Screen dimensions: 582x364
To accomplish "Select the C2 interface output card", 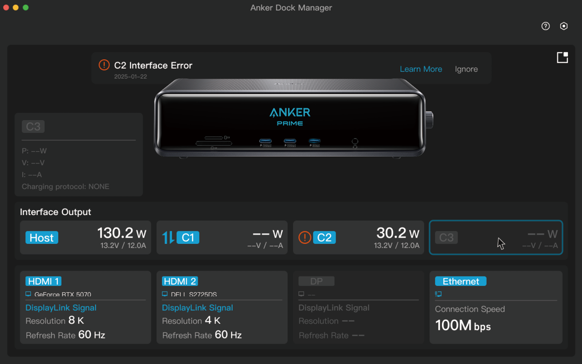I will [x=359, y=238].
